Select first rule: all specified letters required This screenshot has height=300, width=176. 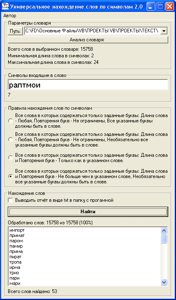tap(10, 121)
